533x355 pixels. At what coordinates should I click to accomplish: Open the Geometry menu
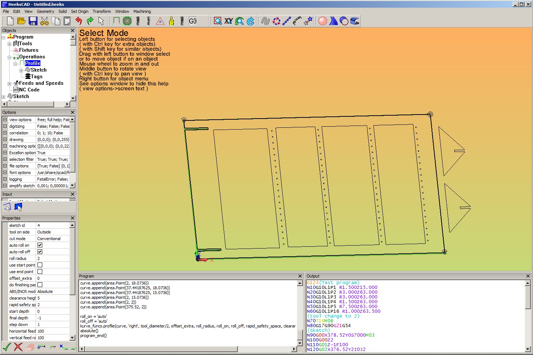coord(45,11)
